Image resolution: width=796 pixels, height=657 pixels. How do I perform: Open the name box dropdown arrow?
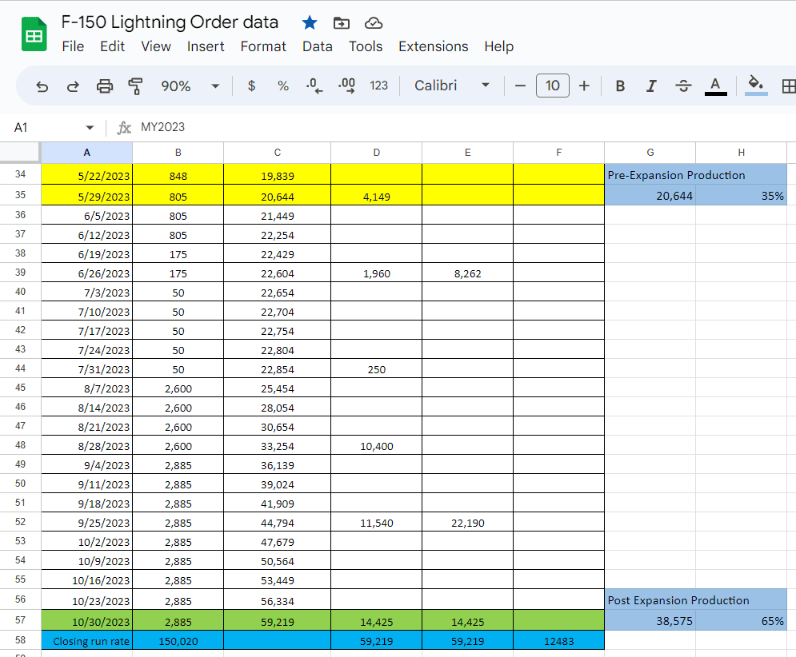tap(90, 128)
